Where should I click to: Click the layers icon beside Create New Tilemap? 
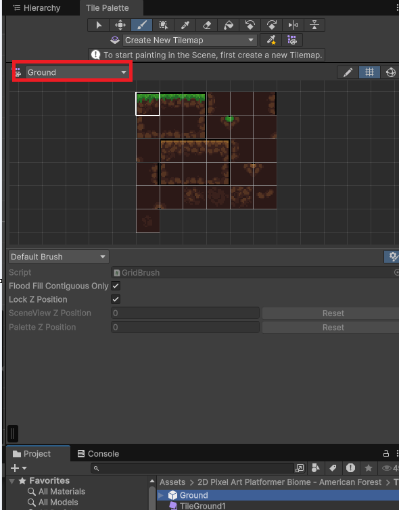pyautogui.click(x=115, y=40)
